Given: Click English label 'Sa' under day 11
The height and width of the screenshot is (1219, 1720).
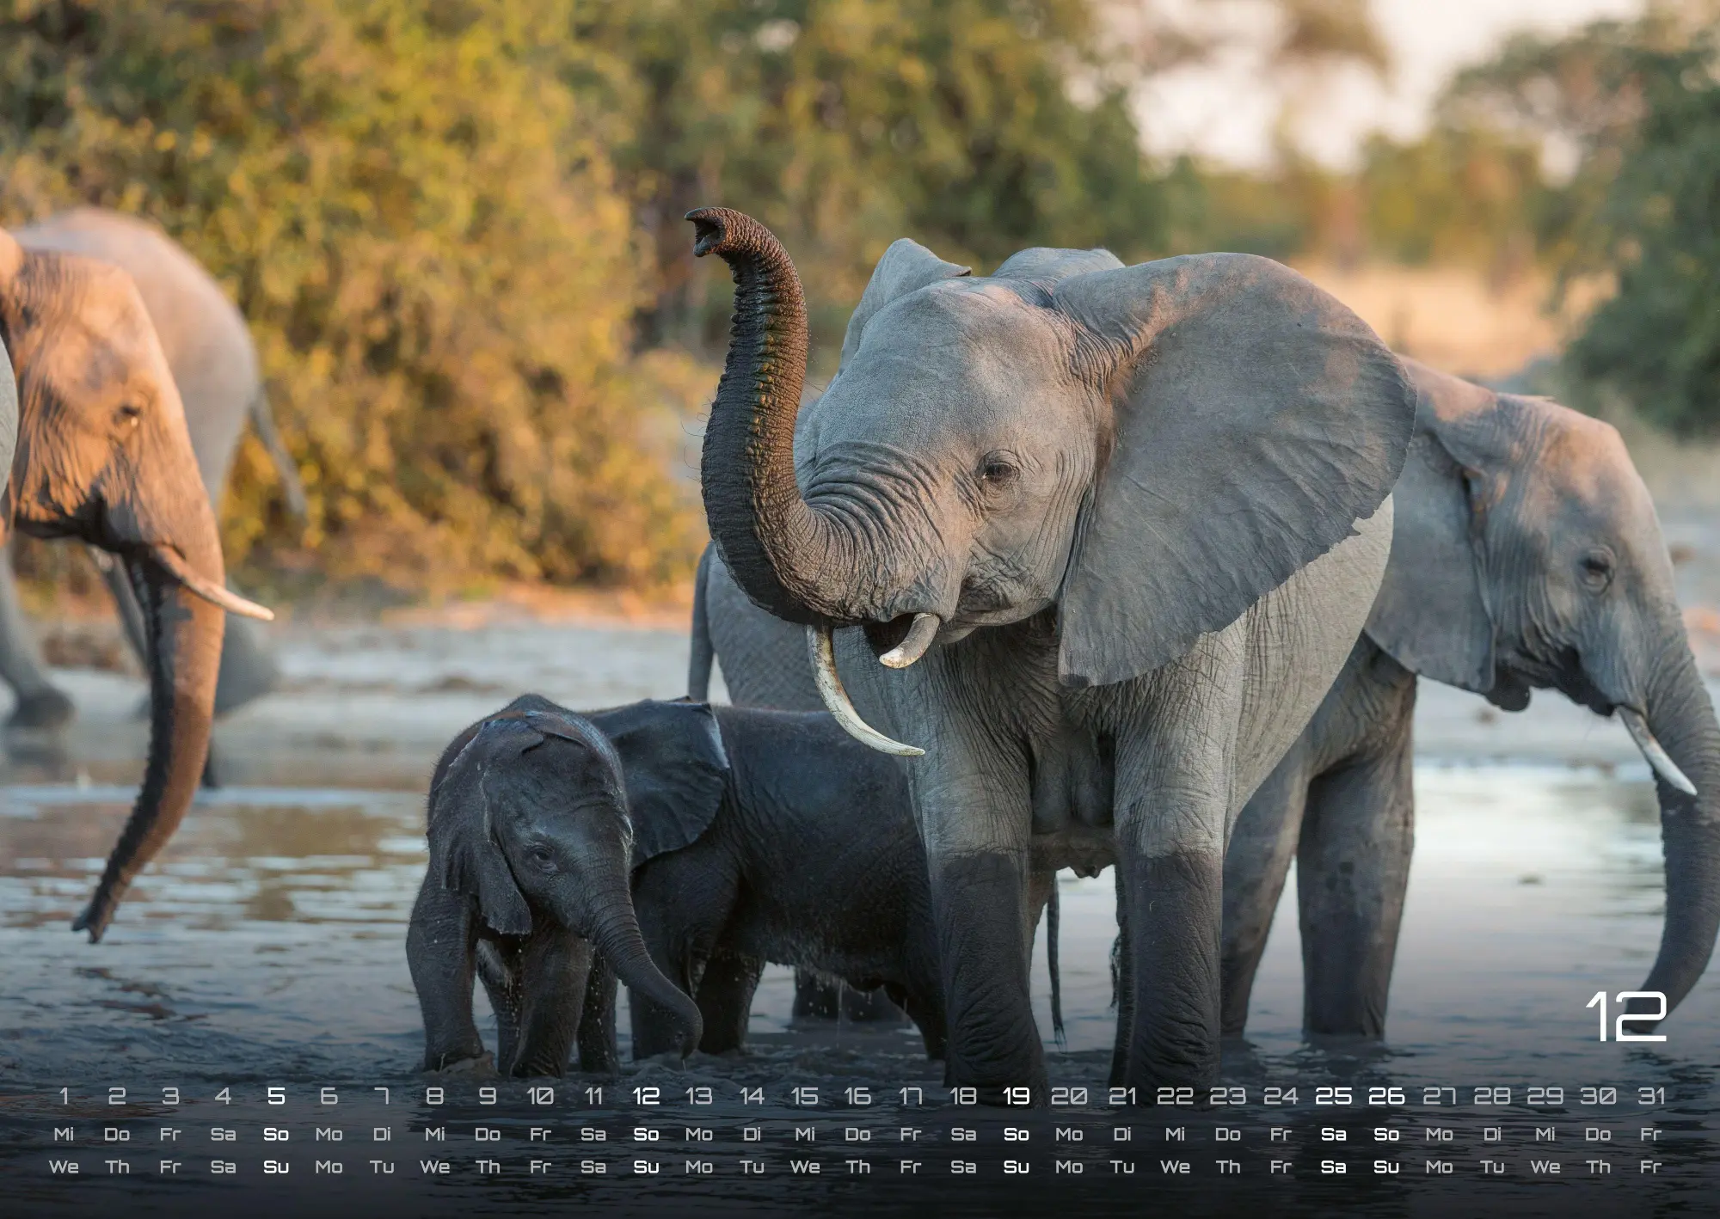Looking at the screenshot, I should pyautogui.click(x=593, y=1167).
